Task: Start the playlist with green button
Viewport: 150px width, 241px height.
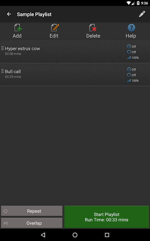Action: tap(106, 217)
